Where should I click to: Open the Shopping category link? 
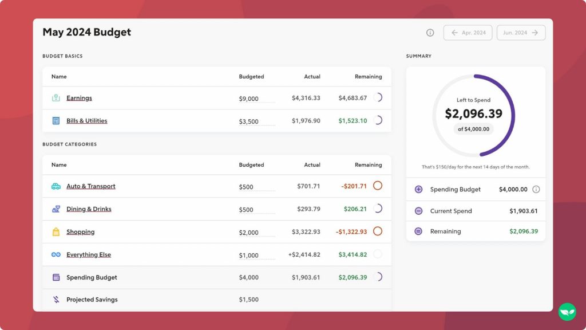[x=80, y=231]
